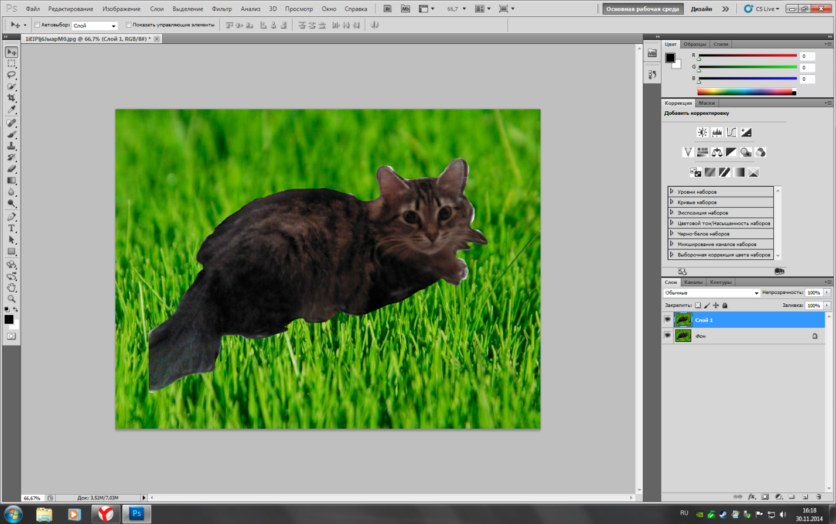Click the foreground color swatch in the Цвет panel
The height and width of the screenshot is (524, 836).
point(670,57)
